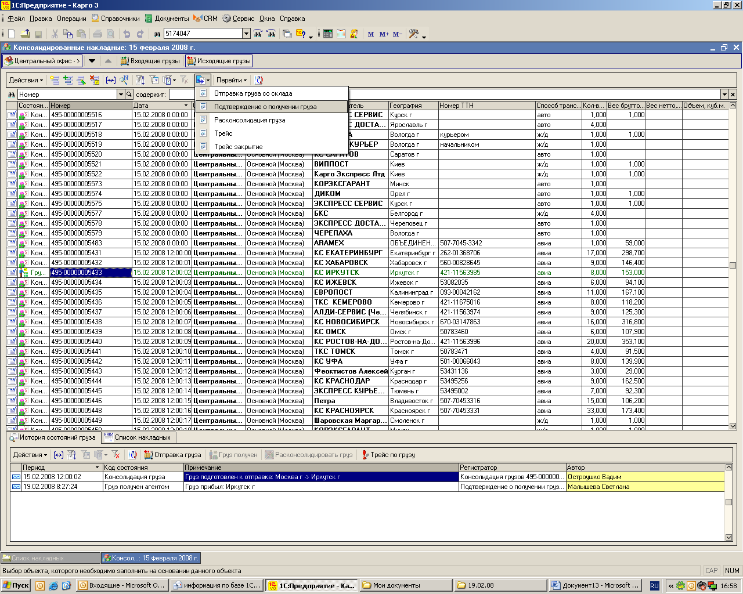The width and height of the screenshot is (743, 594).
Task: Click the search button beside Номер field
Action: coord(129,95)
